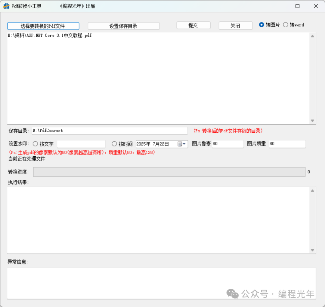Select the 转图片 radio option

[x=262, y=25]
